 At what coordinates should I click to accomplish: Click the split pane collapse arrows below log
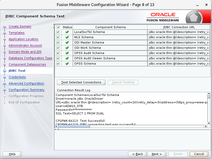coord(57,129)
